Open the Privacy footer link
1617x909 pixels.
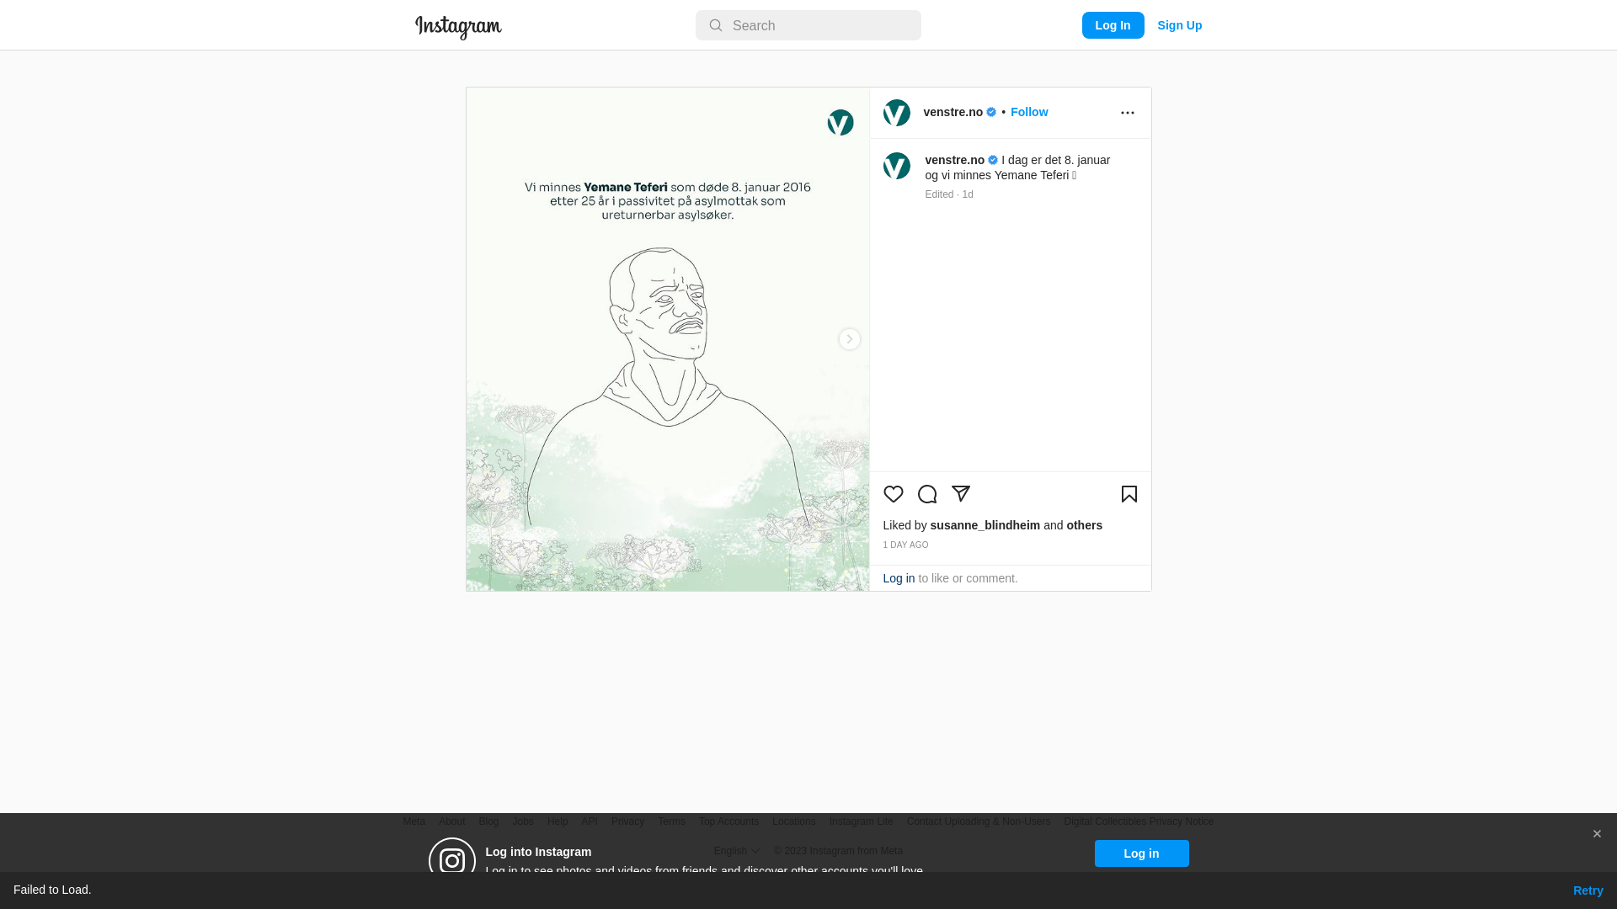point(627,821)
